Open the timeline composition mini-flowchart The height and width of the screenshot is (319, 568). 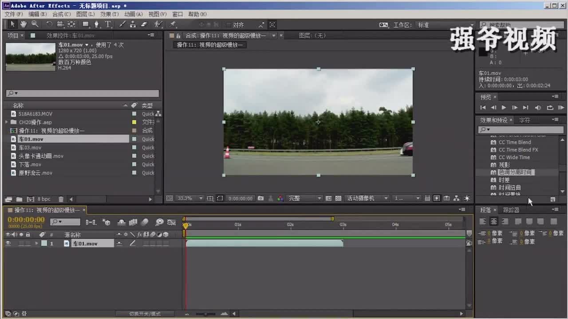[x=91, y=222]
